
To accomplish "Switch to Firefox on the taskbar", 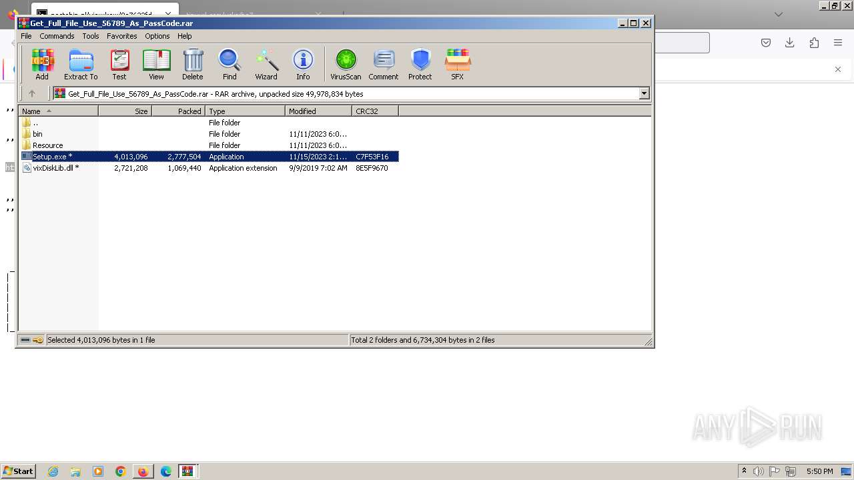I will point(143,471).
